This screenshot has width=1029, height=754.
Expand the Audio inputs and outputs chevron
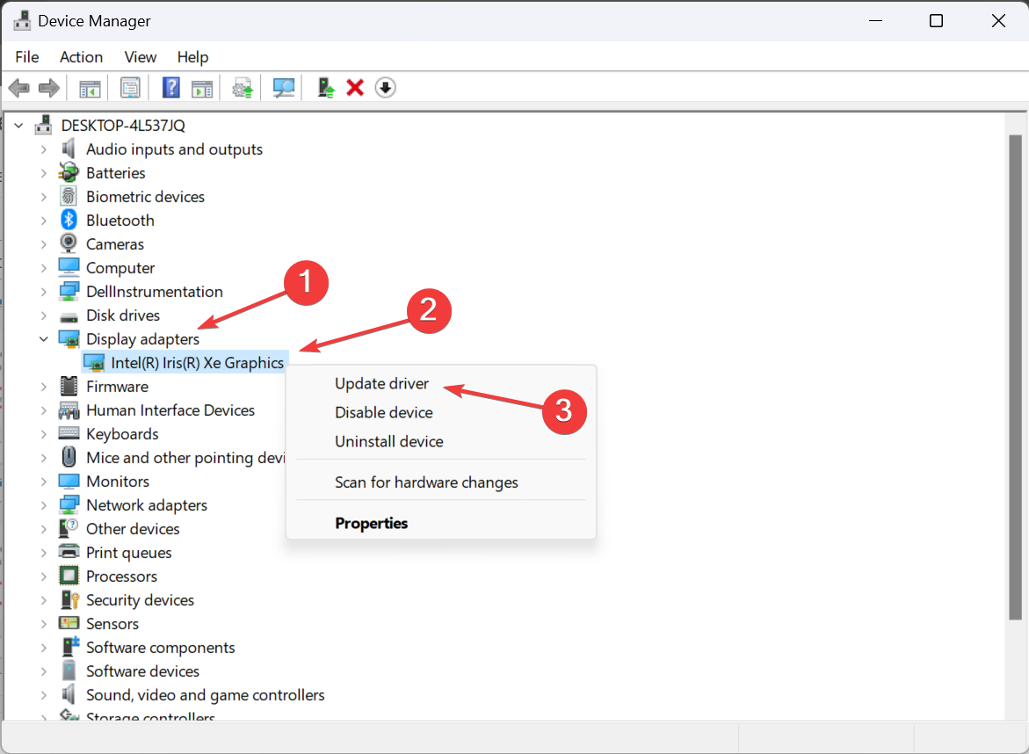(x=43, y=149)
